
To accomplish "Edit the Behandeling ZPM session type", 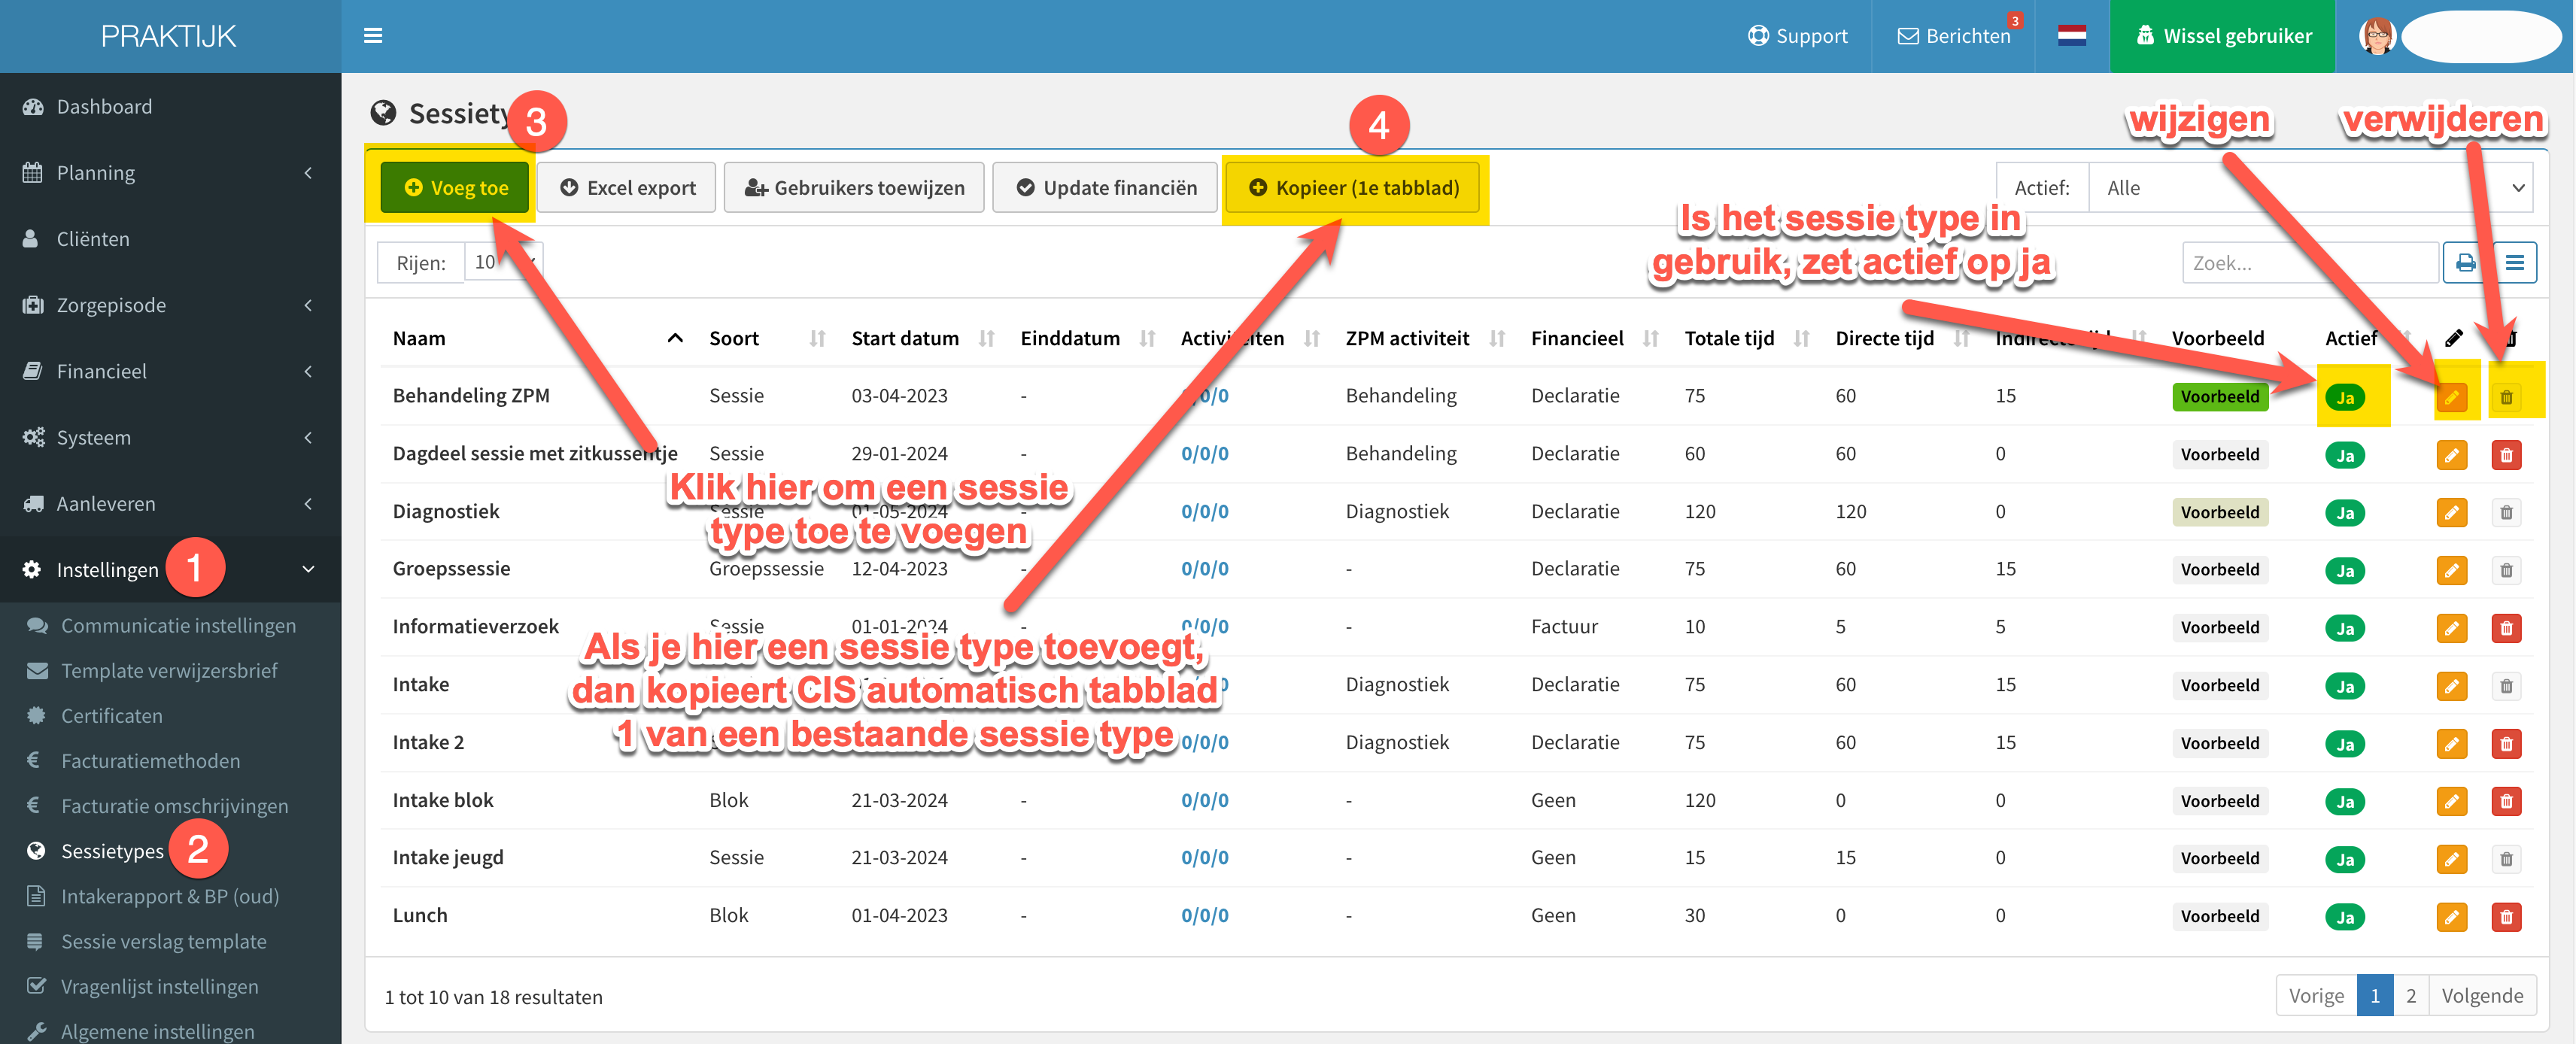I will click(2451, 397).
